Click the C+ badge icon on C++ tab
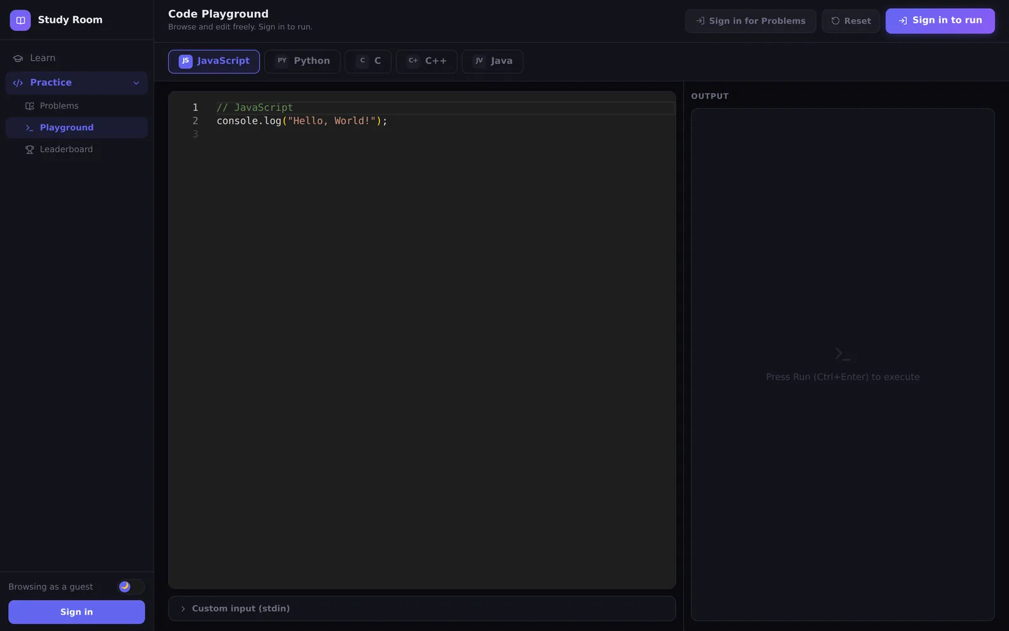Image resolution: width=1009 pixels, height=631 pixels. (413, 61)
